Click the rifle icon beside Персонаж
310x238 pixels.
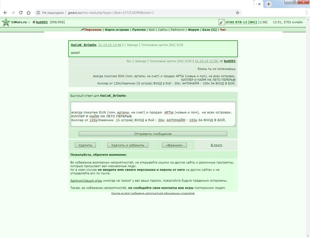point(82,30)
